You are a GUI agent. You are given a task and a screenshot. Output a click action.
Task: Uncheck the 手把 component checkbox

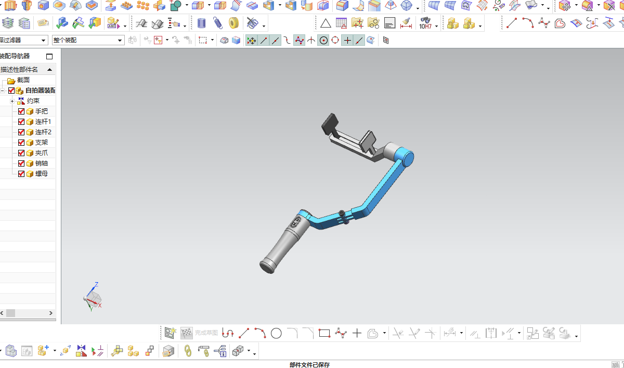pos(21,111)
